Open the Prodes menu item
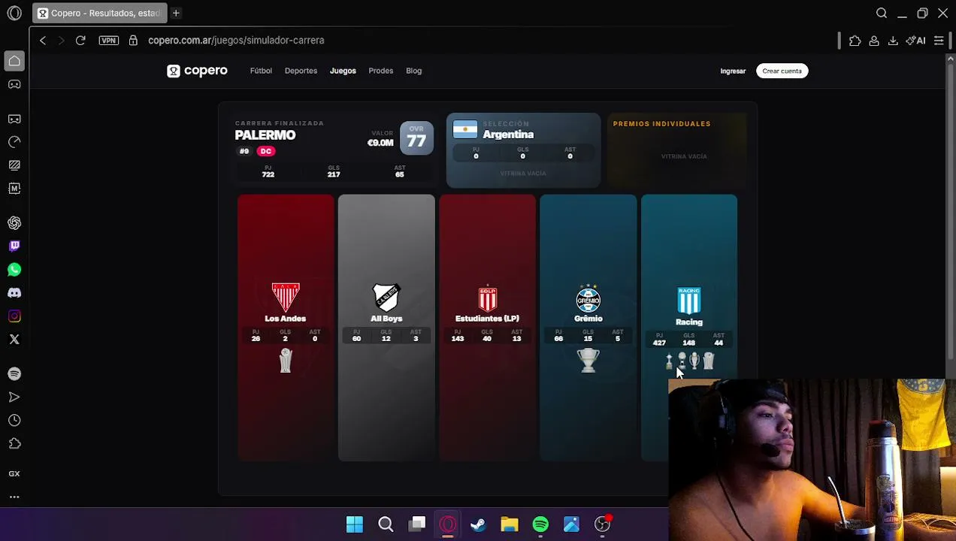The image size is (956, 541). click(381, 71)
